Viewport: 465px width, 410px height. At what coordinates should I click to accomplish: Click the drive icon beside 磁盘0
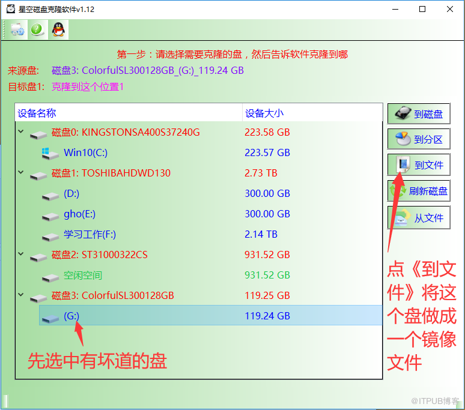click(38, 135)
